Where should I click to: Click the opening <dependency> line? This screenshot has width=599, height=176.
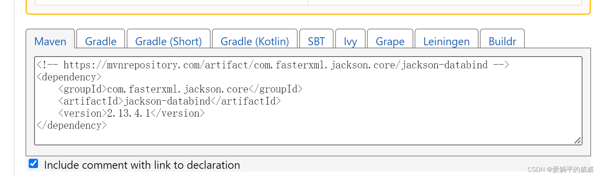pos(69,77)
